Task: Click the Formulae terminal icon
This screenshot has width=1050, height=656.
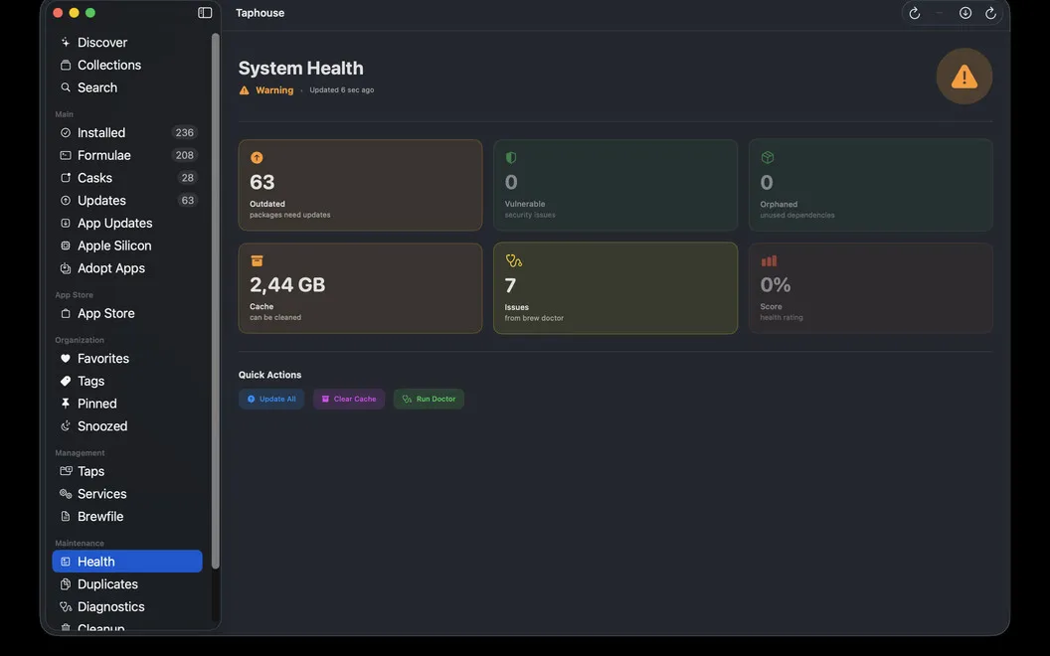Action: (x=66, y=155)
